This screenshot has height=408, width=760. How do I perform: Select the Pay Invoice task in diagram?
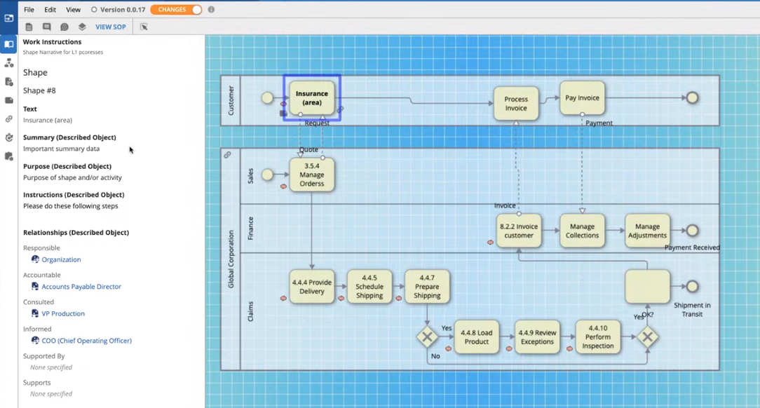pos(582,98)
